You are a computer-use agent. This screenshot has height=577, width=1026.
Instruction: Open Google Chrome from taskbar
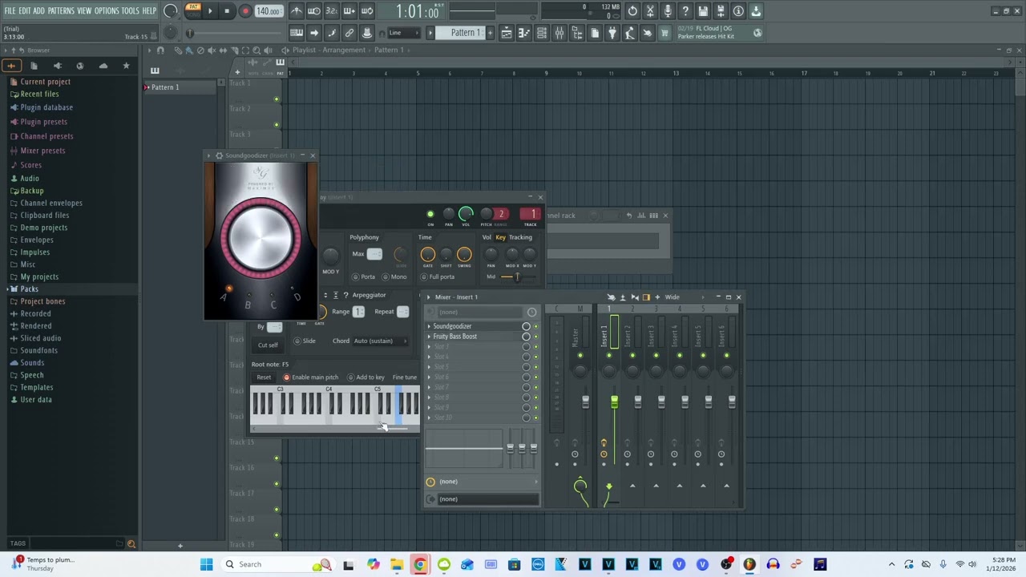(x=419, y=564)
